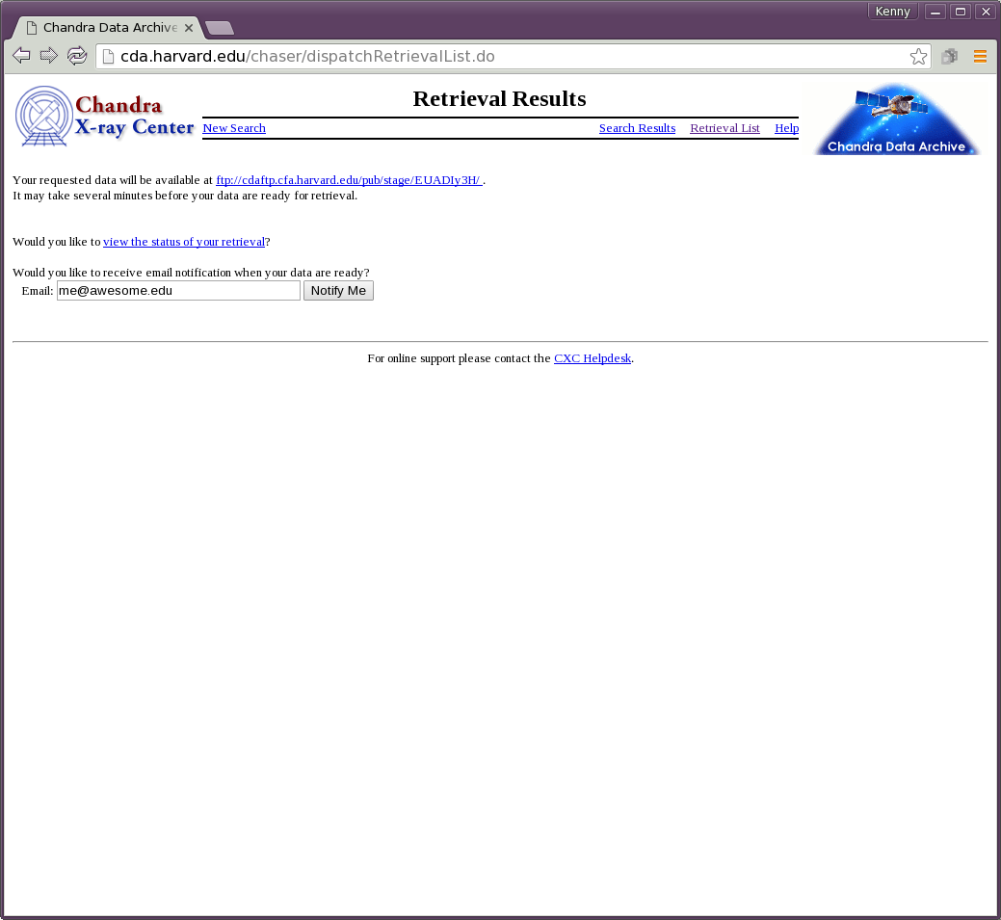Click the Chandra Data Archive banner image
Viewport: 1001px width, 920px height.
897,118
